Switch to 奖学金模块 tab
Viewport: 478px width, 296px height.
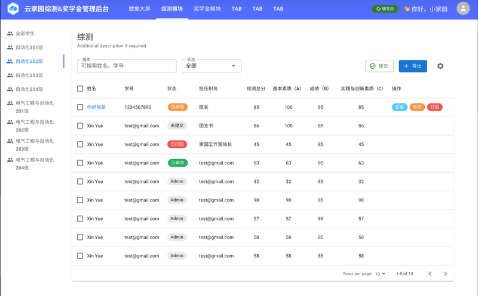pyautogui.click(x=207, y=9)
